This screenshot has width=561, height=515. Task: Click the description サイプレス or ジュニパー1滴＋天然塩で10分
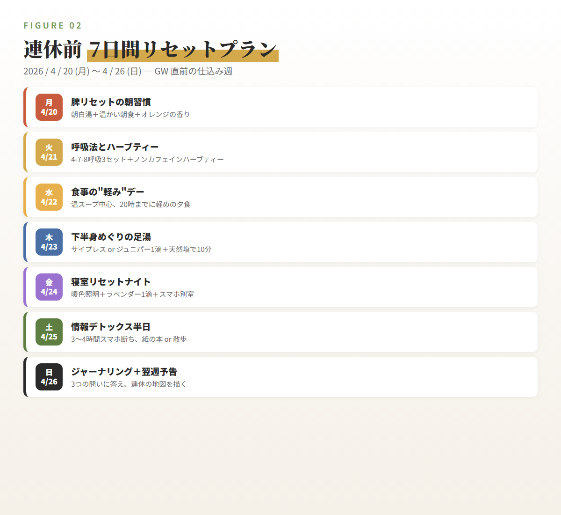[141, 249]
